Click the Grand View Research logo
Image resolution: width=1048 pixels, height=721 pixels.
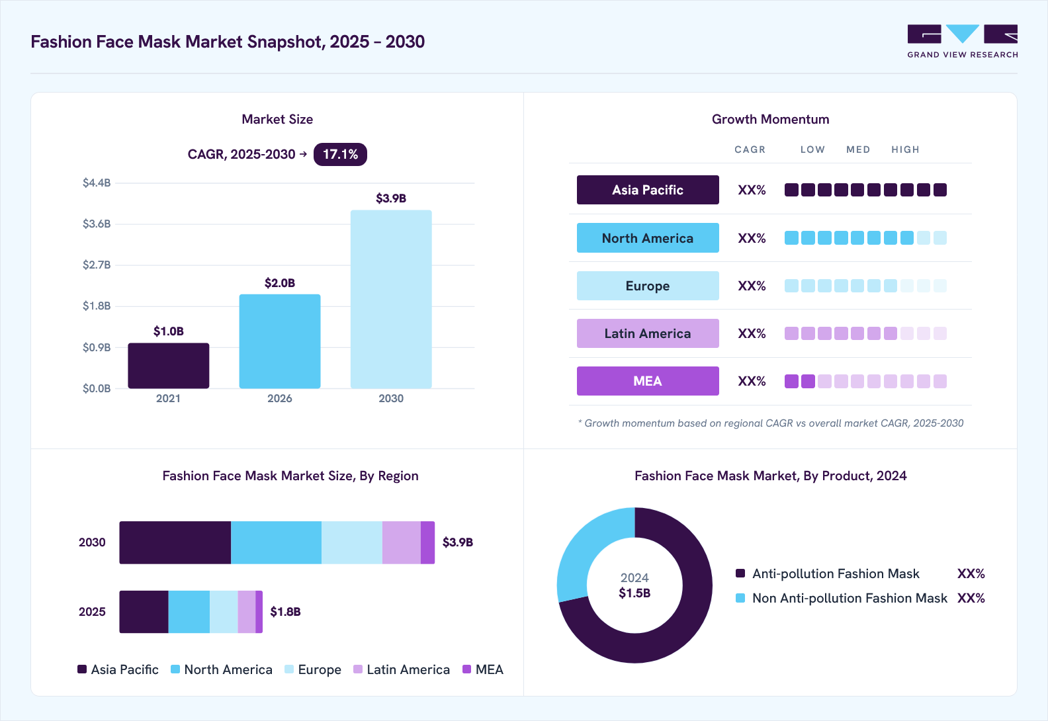[x=963, y=42]
